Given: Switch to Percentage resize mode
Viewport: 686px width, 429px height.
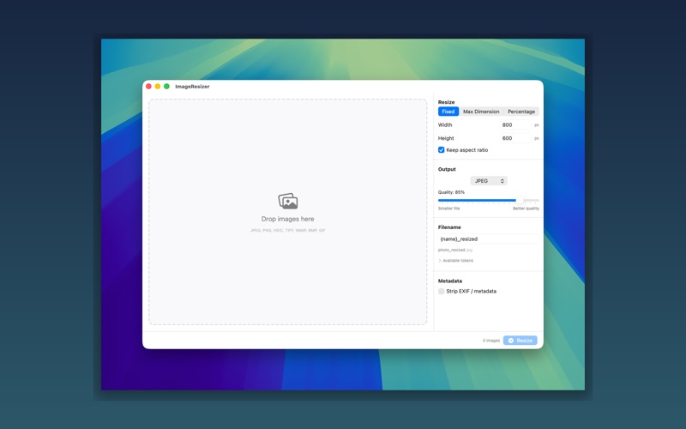Looking at the screenshot, I should tap(521, 112).
